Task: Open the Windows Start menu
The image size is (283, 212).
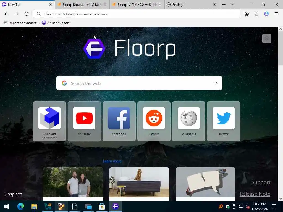Action: [x=7, y=206]
